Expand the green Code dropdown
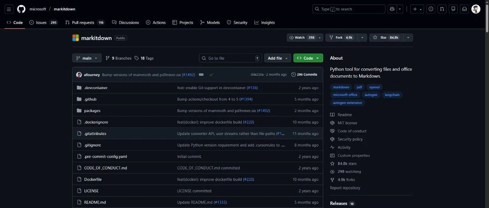 click(308, 58)
